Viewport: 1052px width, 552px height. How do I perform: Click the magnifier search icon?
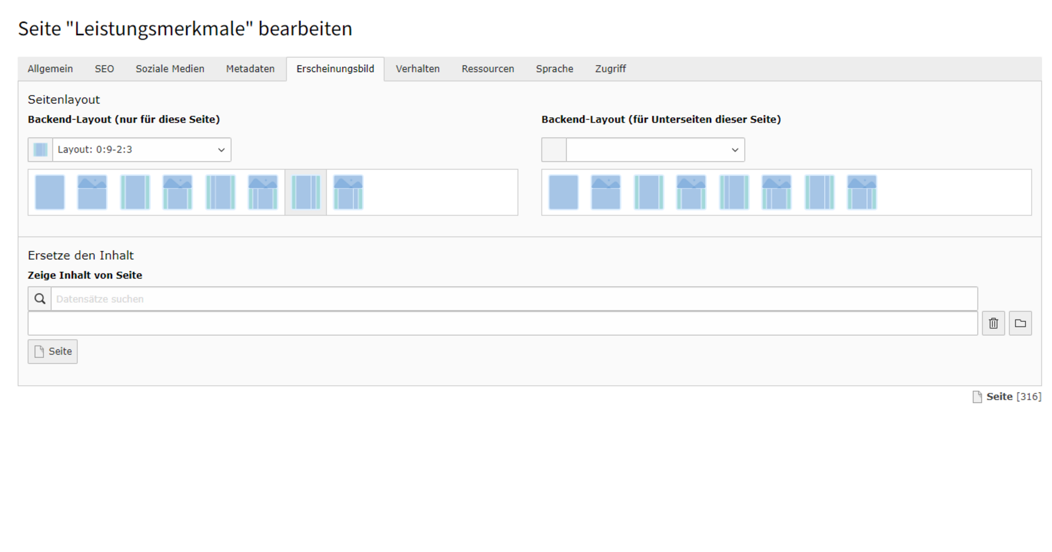pos(40,299)
